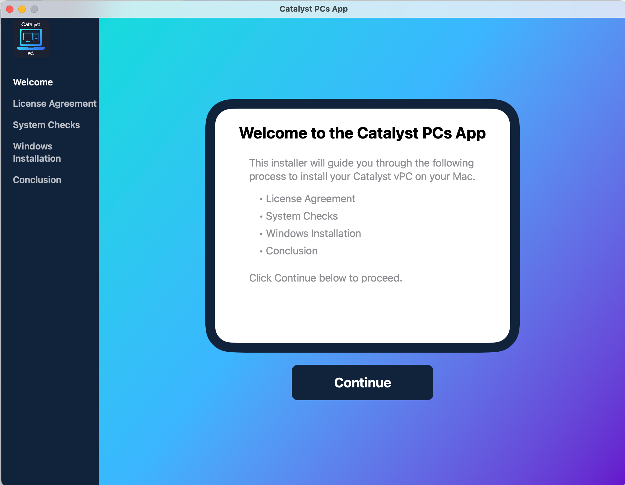Click the 'Click Continue below' instruction text
Image resolution: width=625 pixels, height=485 pixels.
click(x=326, y=278)
